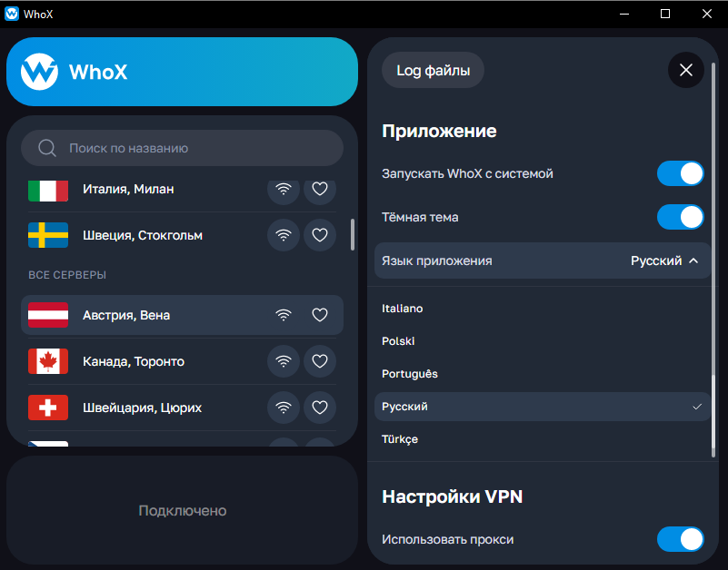Select the Канада, Торонто server name
Screen dimensions: 728x570
pyautogui.click(x=134, y=361)
